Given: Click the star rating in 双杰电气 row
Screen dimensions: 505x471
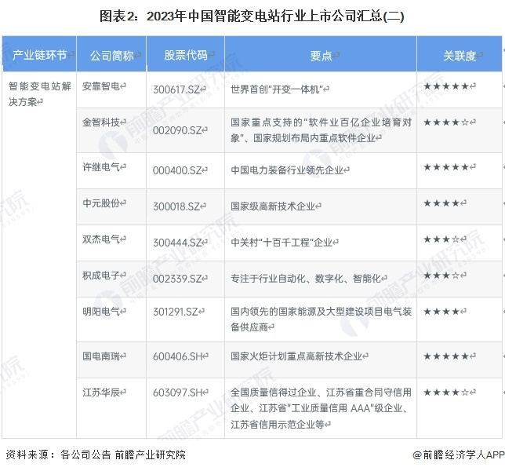Looking at the screenshot, I should tap(441, 239).
